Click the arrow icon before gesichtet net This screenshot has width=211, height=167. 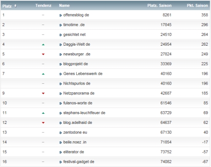60,35
